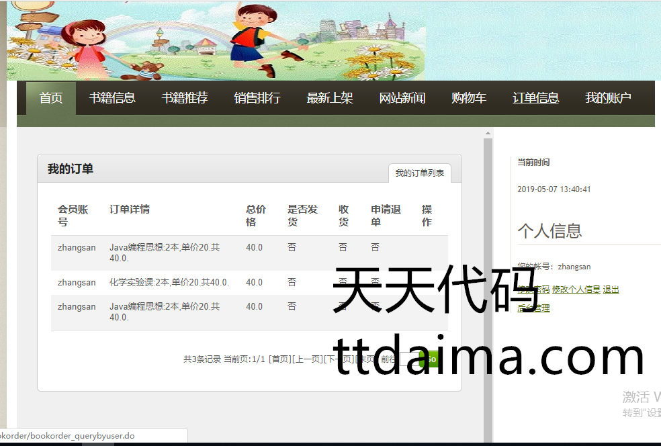Go to 我的账户 account page
Viewport: 661px width, 446px height.
[608, 98]
